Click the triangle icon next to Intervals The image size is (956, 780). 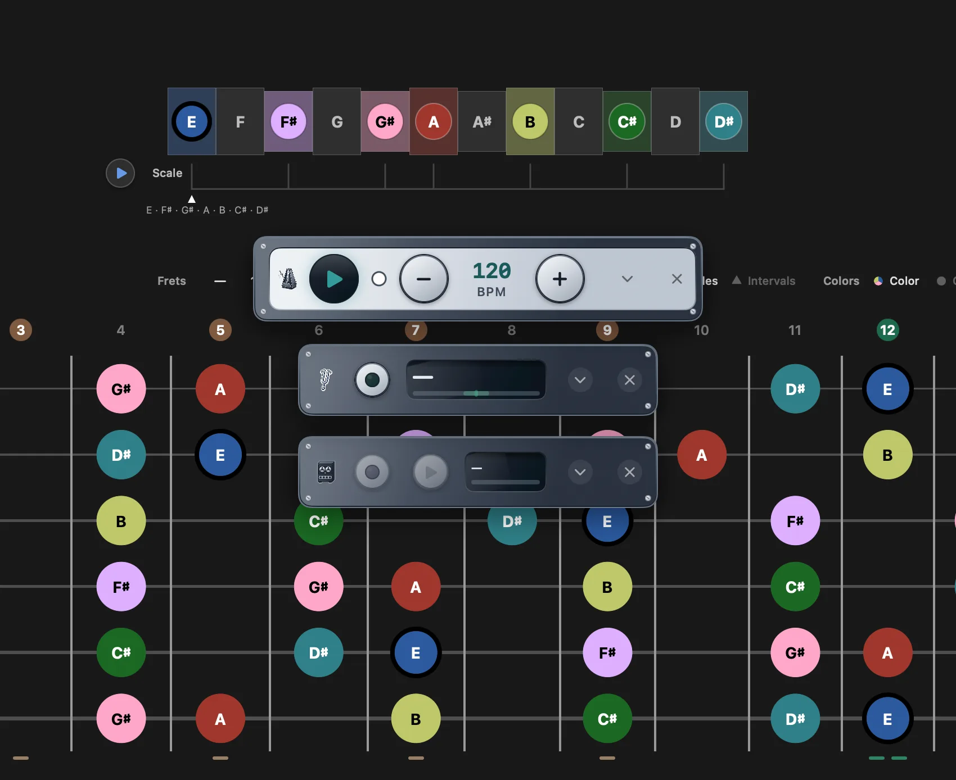[737, 280]
